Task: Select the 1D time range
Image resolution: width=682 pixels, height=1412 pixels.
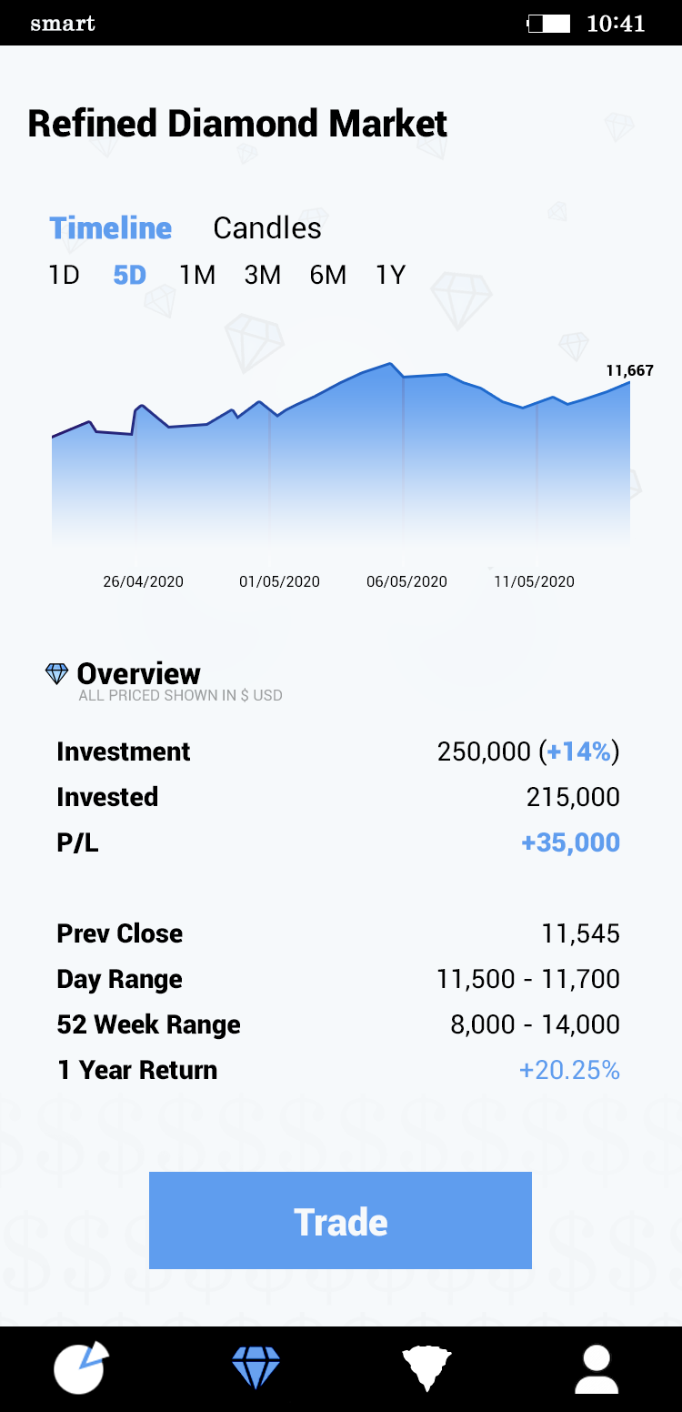Action: tap(64, 275)
